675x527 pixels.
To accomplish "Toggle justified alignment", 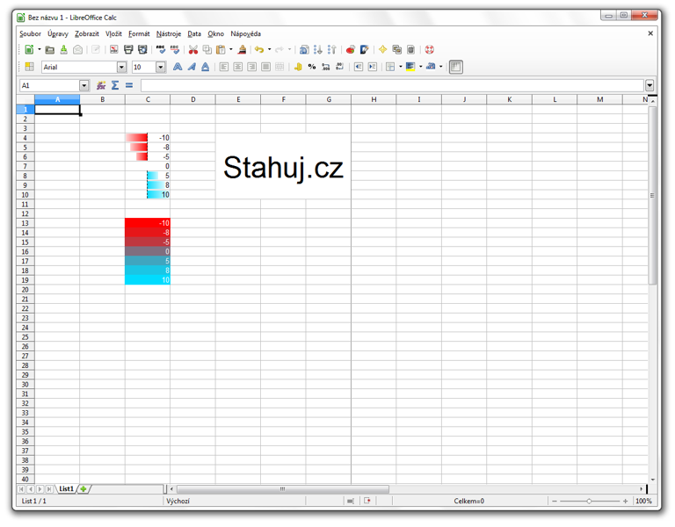I will pos(266,67).
